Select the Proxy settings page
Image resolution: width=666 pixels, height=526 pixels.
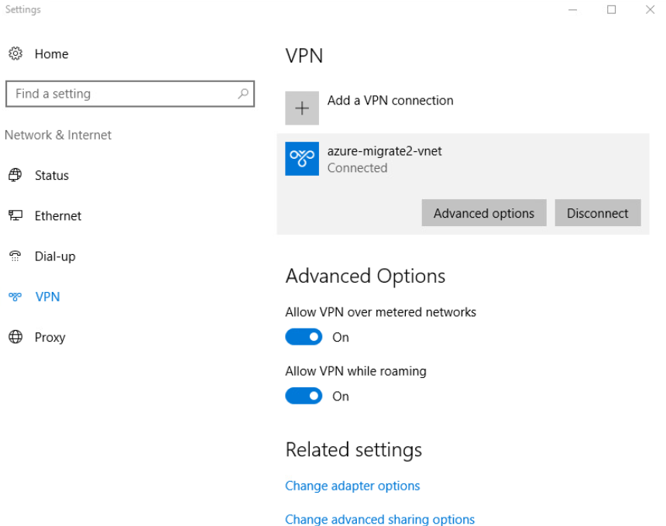[50, 337]
